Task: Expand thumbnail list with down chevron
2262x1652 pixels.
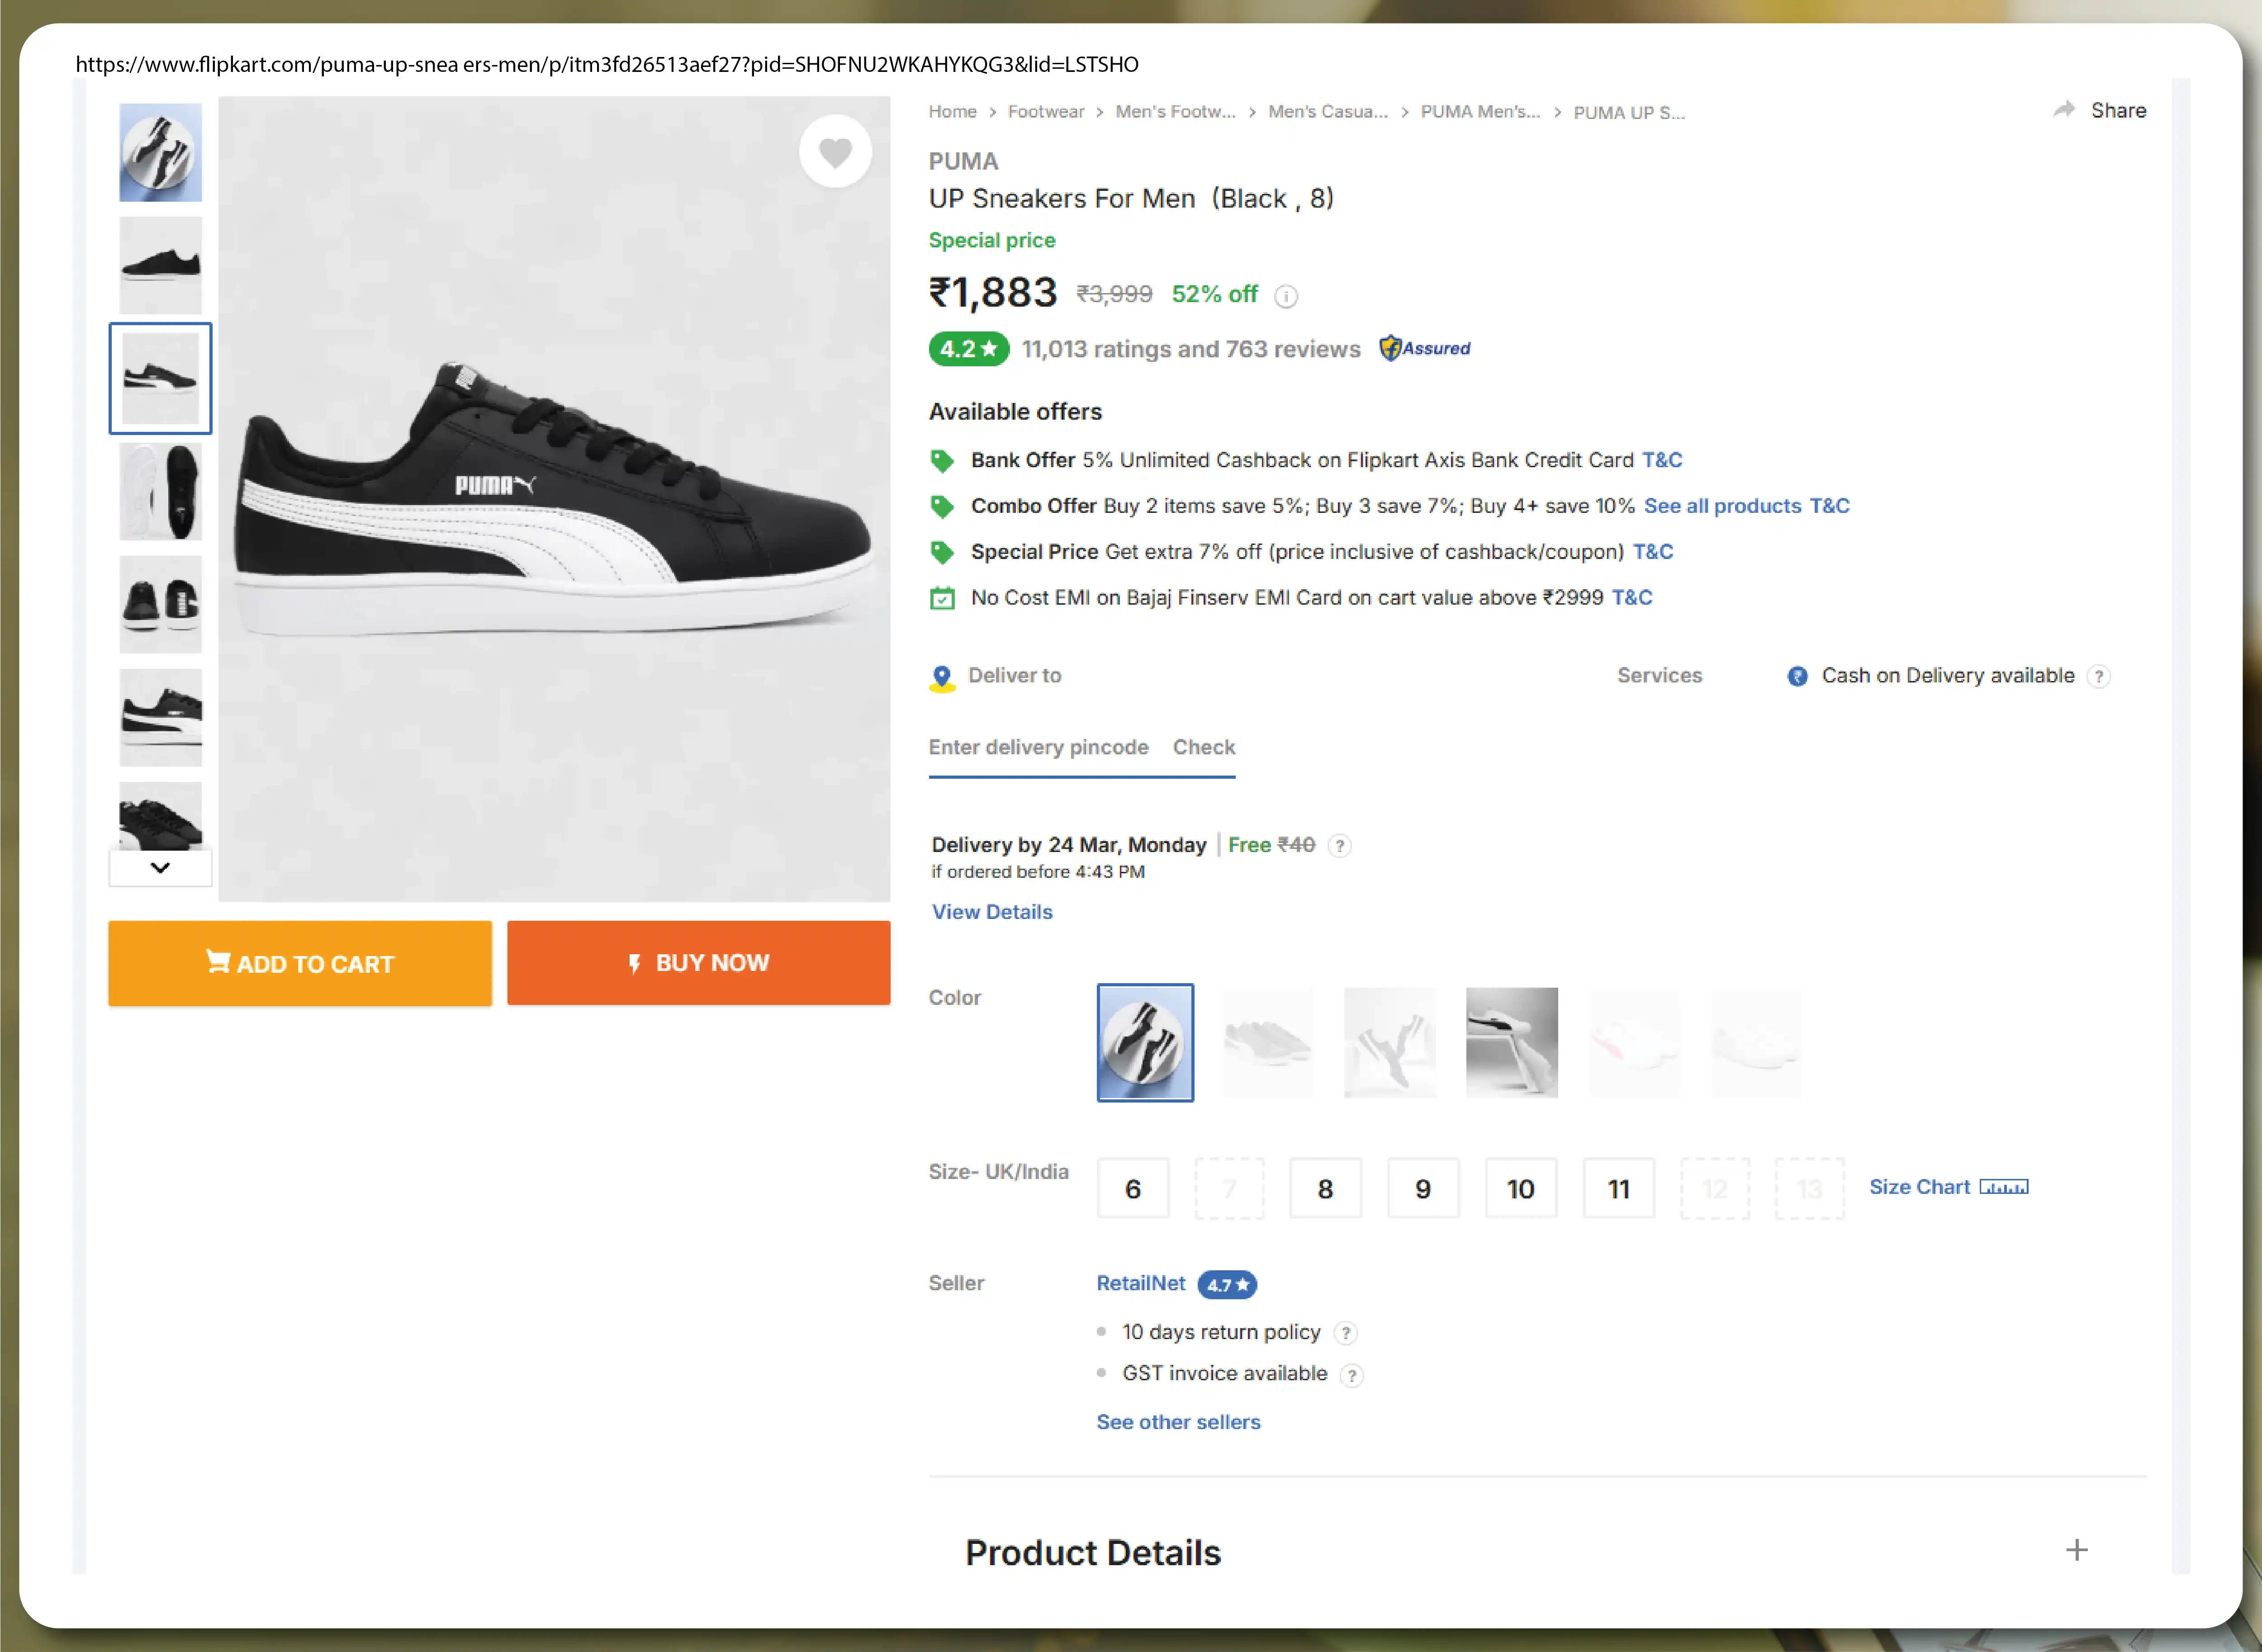Action: tap(160, 867)
